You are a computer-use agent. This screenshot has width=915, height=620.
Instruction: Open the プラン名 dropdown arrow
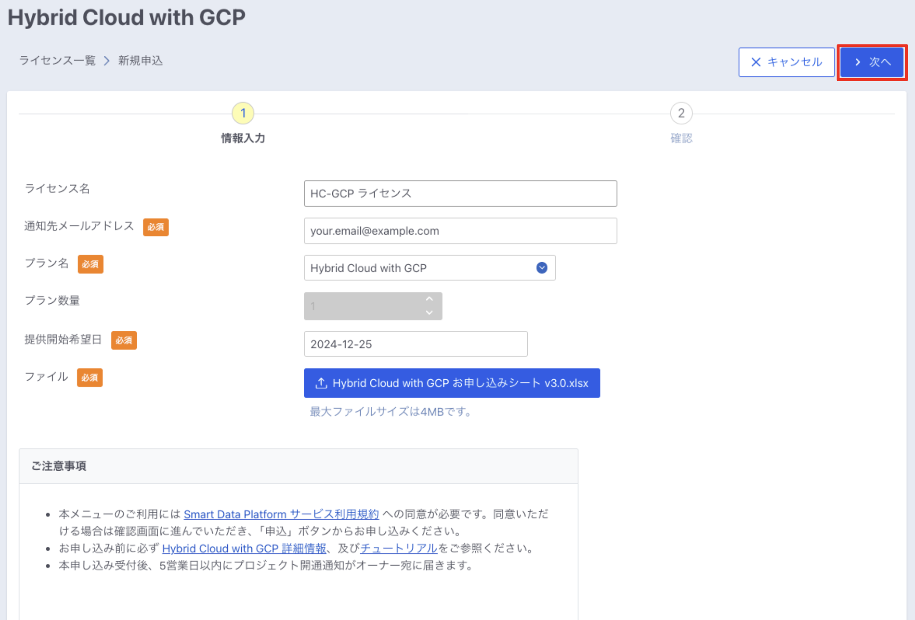(542, 268)
